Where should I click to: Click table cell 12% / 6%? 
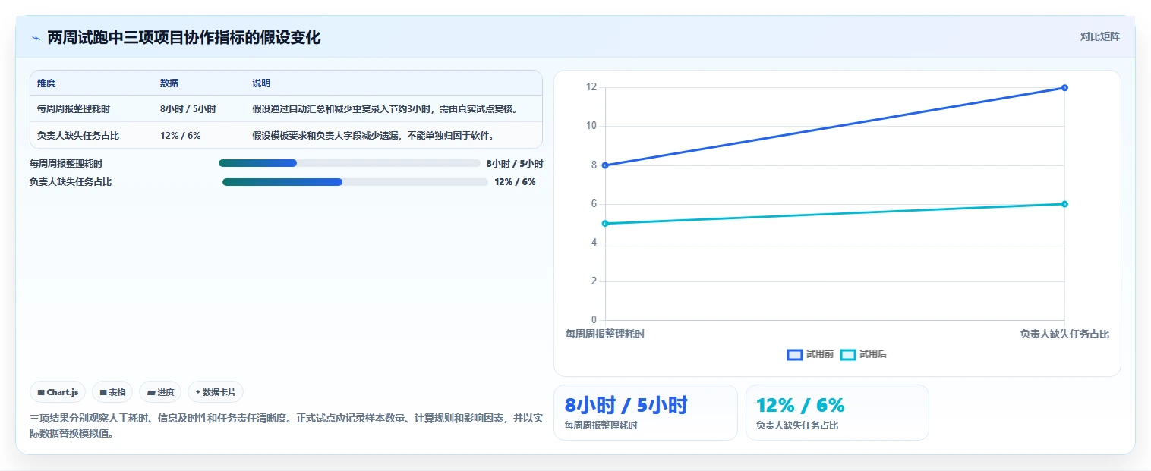pos(181,136)
